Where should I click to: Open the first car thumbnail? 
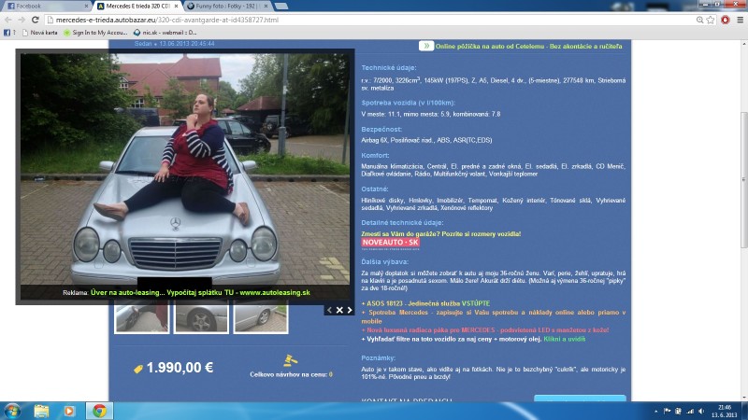click(x=142, y=318)
